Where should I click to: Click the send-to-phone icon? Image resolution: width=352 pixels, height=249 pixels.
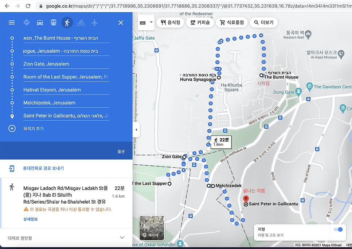click(x=11, y=168)
